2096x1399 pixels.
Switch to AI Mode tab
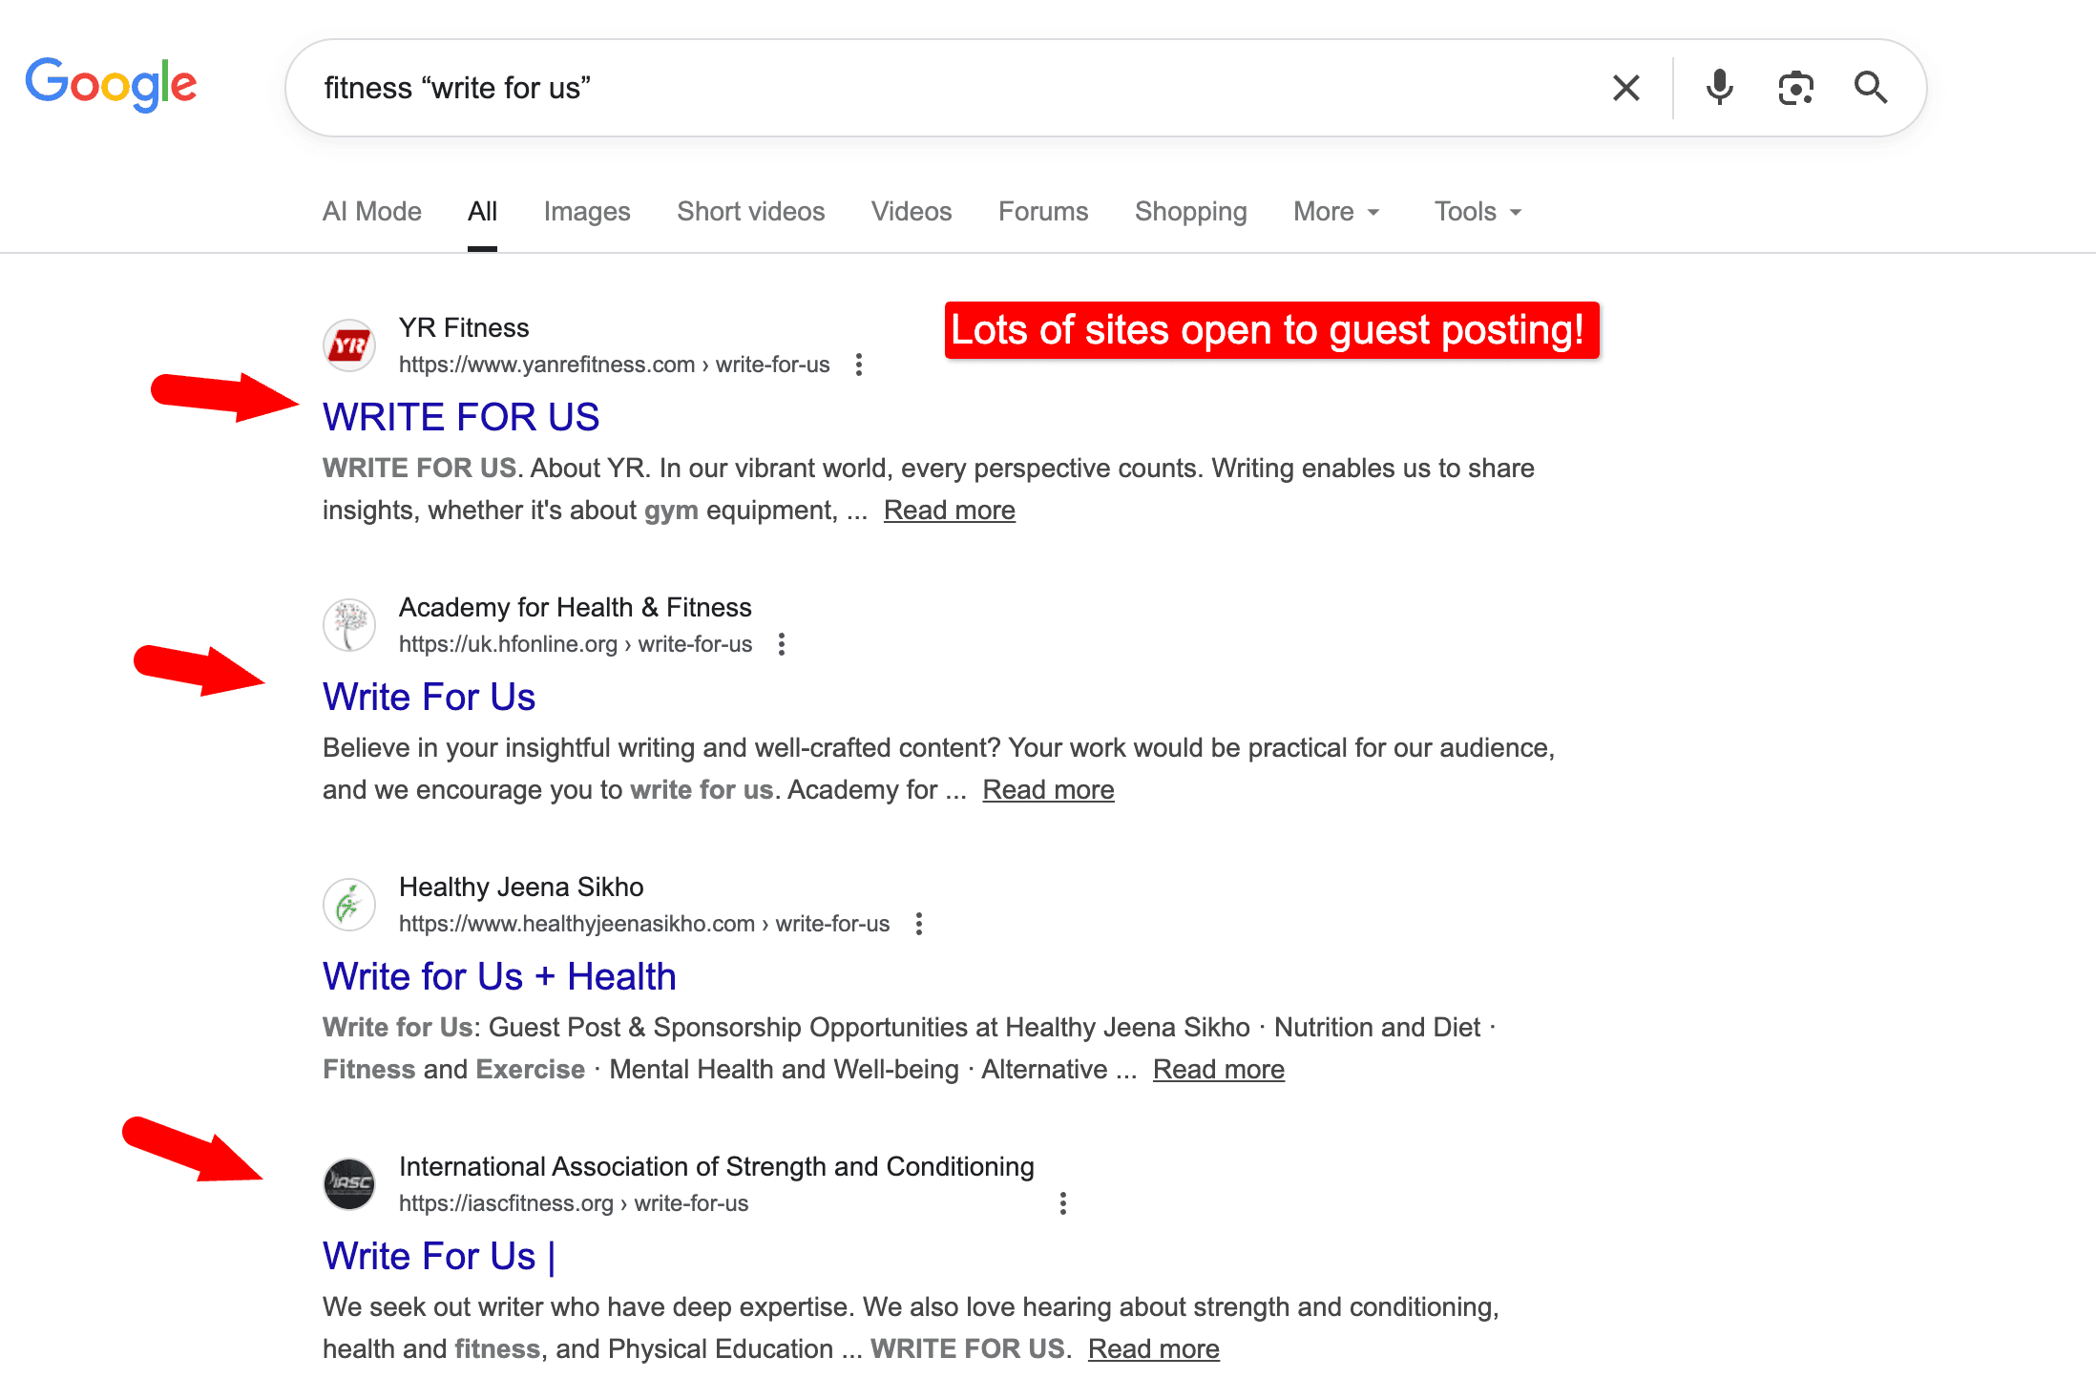point(372,211)
